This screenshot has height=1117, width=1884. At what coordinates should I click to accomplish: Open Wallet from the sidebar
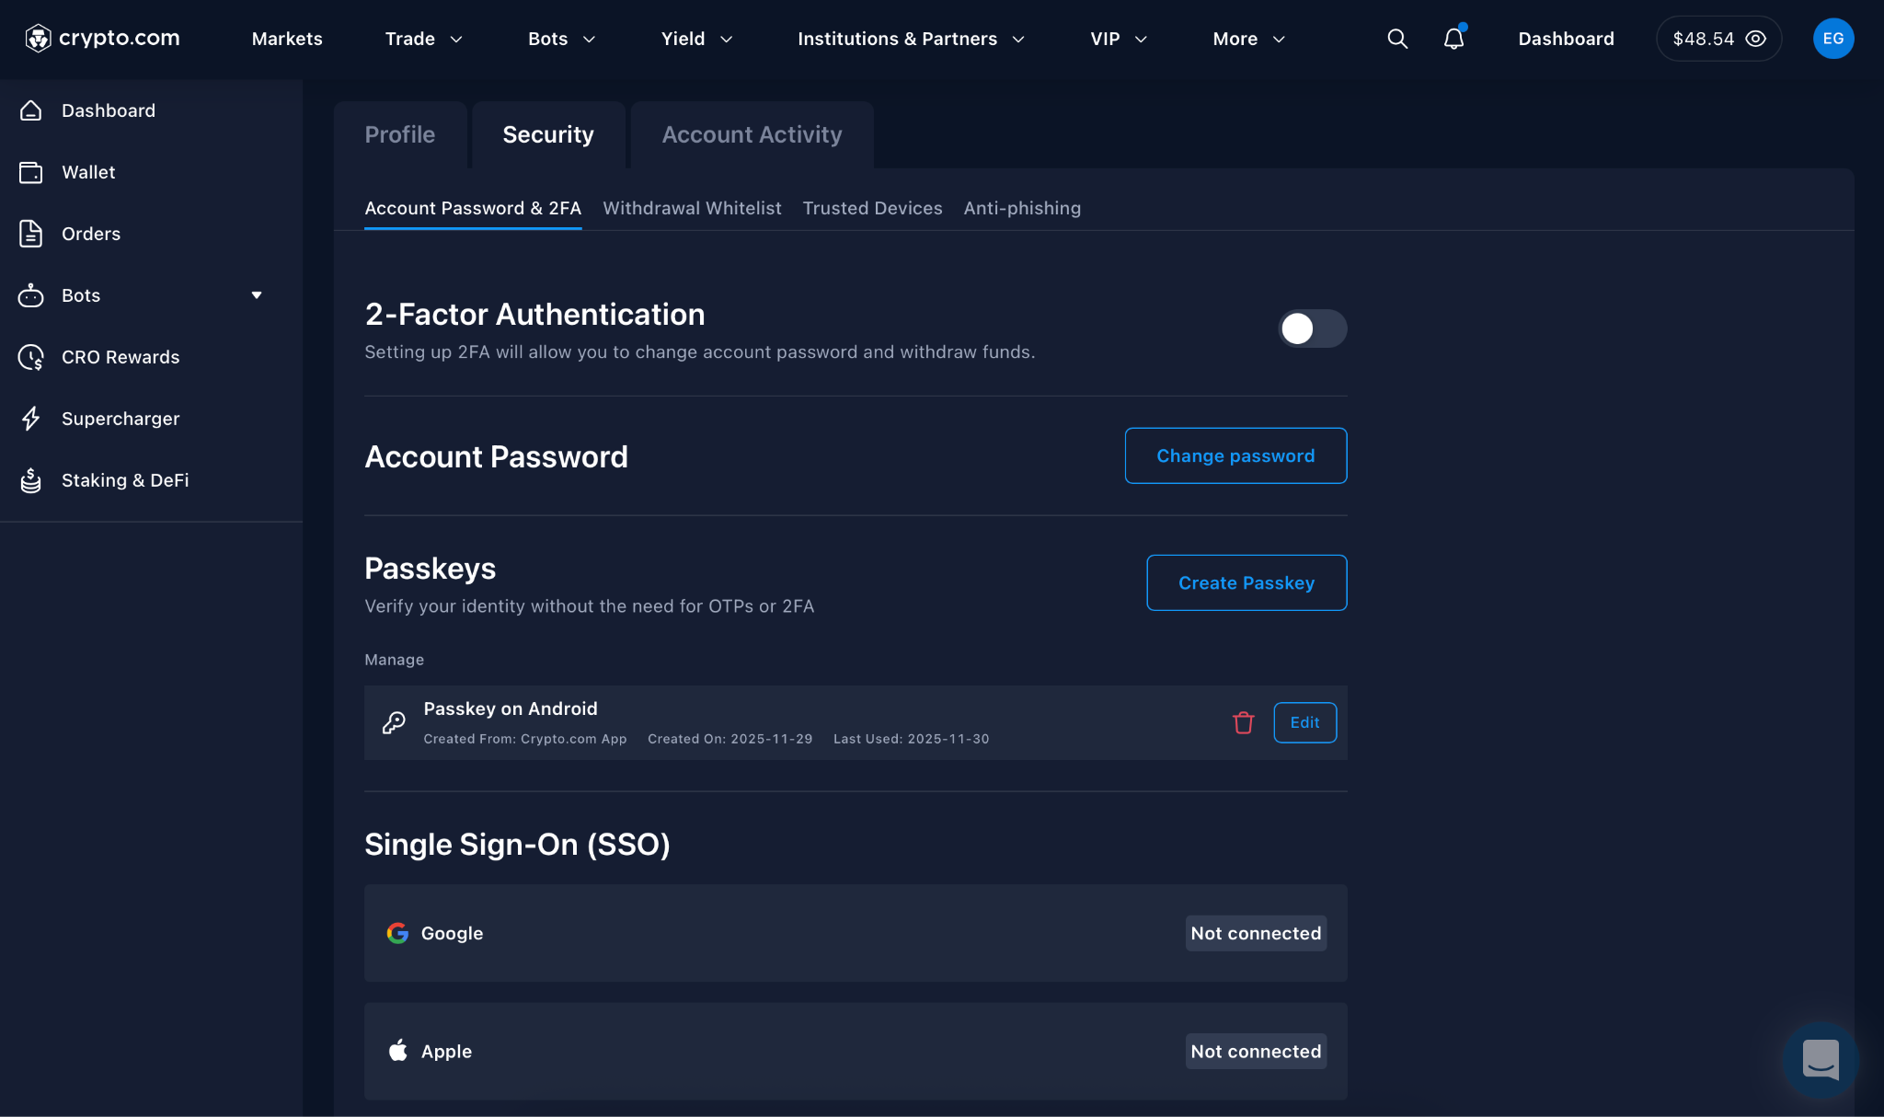pos(88,172)
